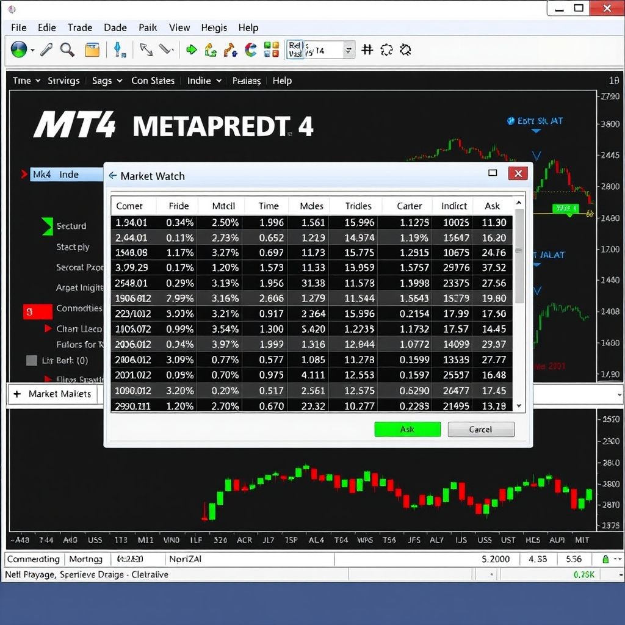Screen dimensions: 625x625
Task: Sort by the Fride column header
Action: [179, 206]
